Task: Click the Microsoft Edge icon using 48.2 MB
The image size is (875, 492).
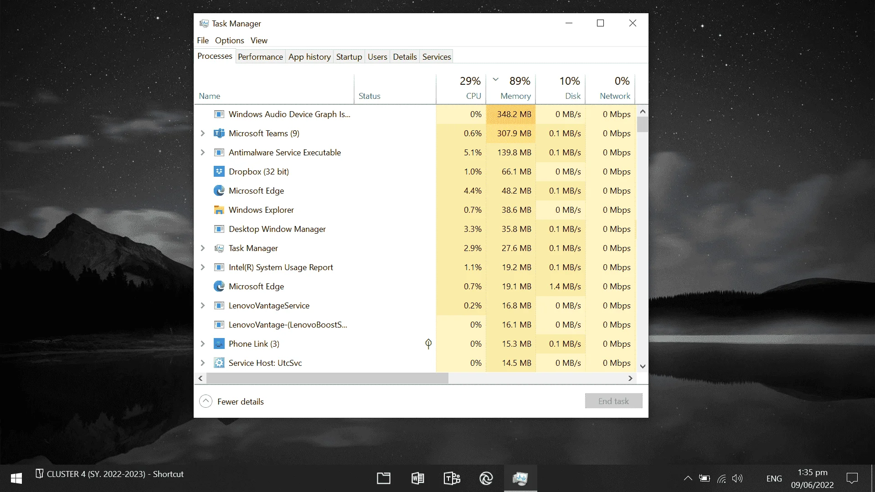Action: 219,191
